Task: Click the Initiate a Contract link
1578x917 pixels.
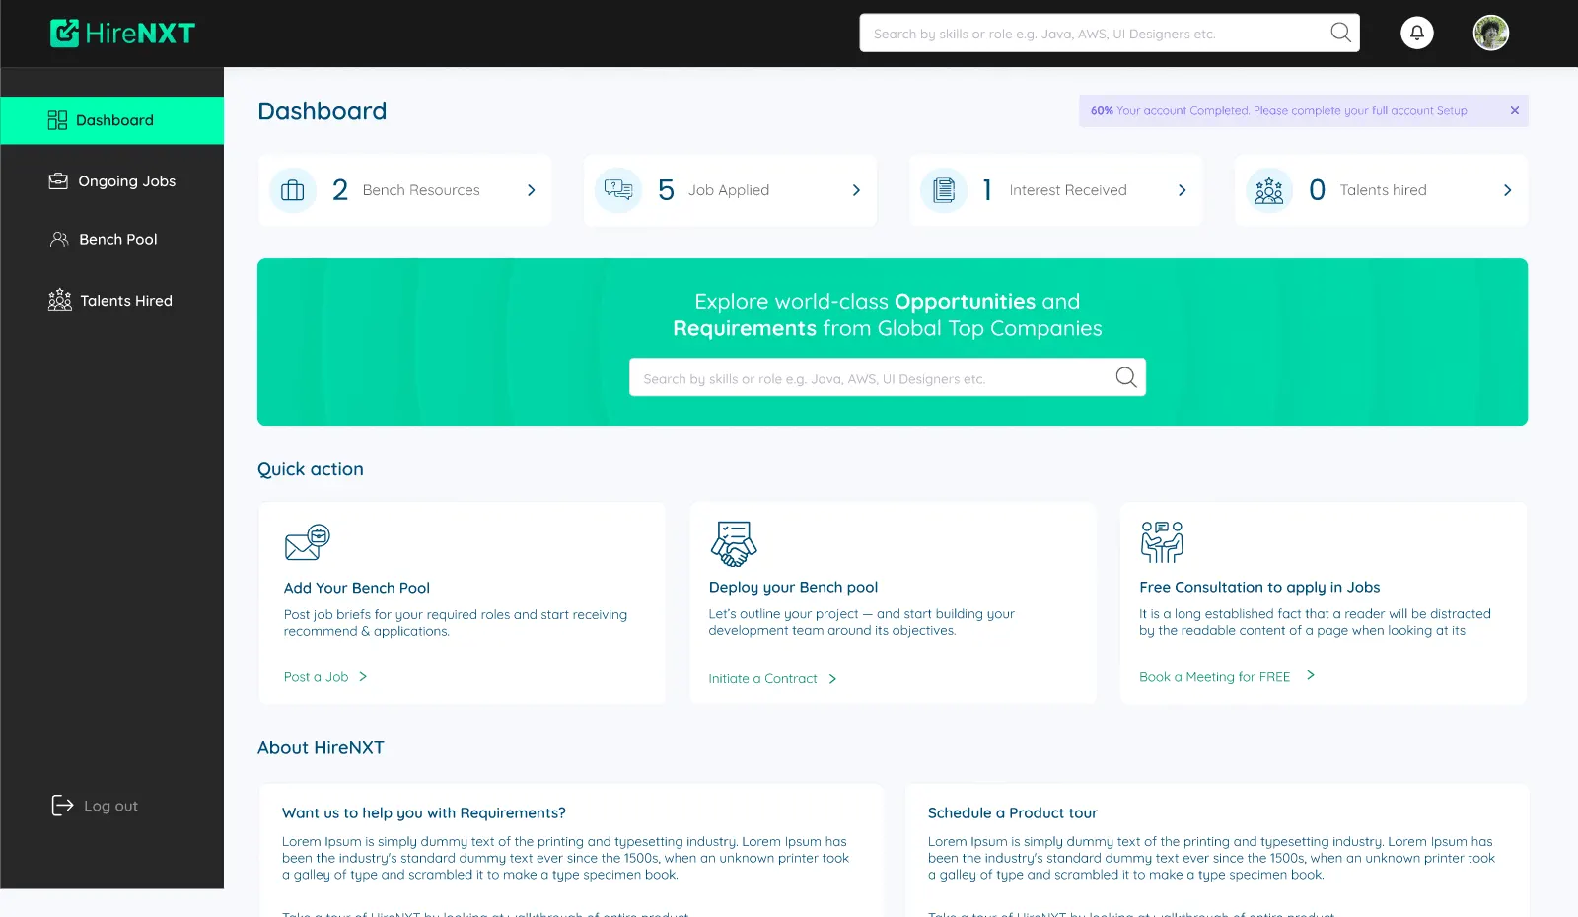Action: (x=762, y=679)
